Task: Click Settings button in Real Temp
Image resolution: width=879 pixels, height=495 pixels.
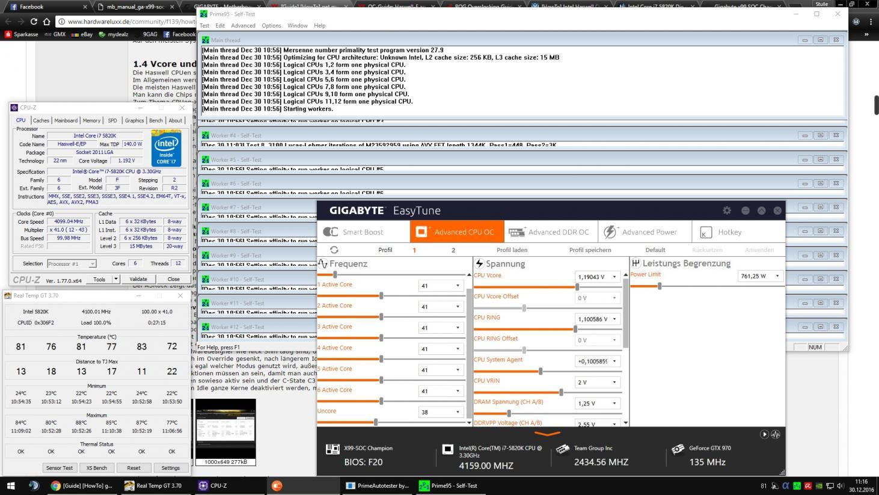Action: click(x=170, y=467)
